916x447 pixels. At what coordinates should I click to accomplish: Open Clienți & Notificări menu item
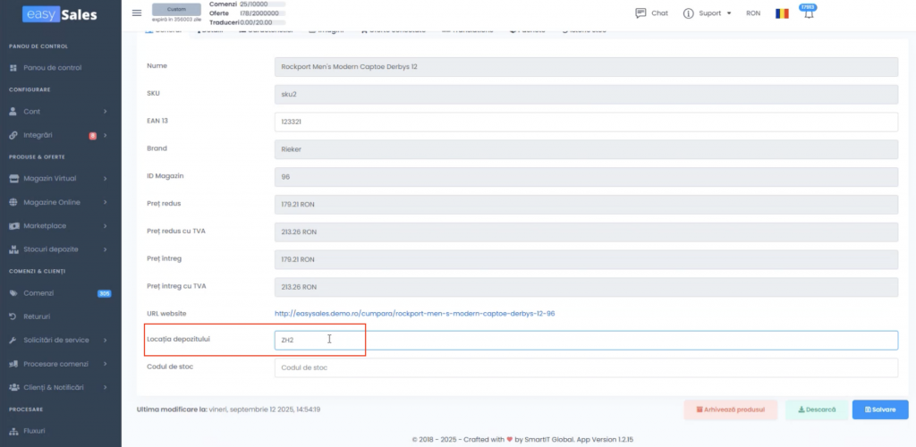[53, 387]
